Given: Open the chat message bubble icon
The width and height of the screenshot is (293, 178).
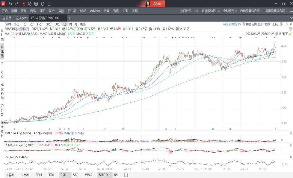Looking at the screenshot, I should [30, 4].
